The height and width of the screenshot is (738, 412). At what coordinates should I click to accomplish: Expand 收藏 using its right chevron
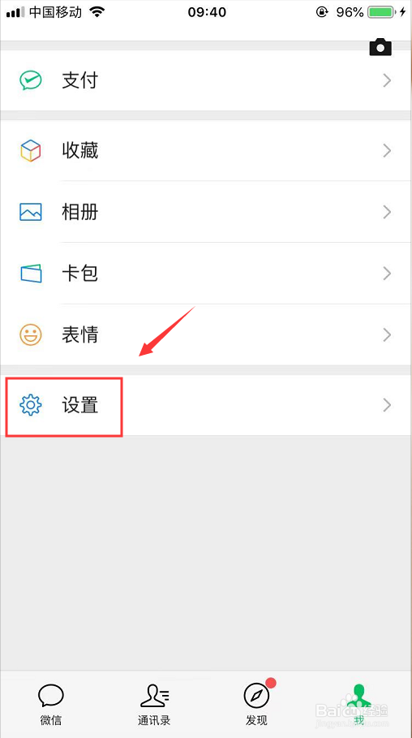coord(387,151)
